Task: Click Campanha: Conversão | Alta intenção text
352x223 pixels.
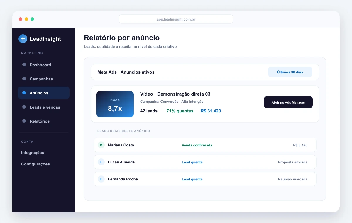Action: pyautogui.click(x=172, y=102)
